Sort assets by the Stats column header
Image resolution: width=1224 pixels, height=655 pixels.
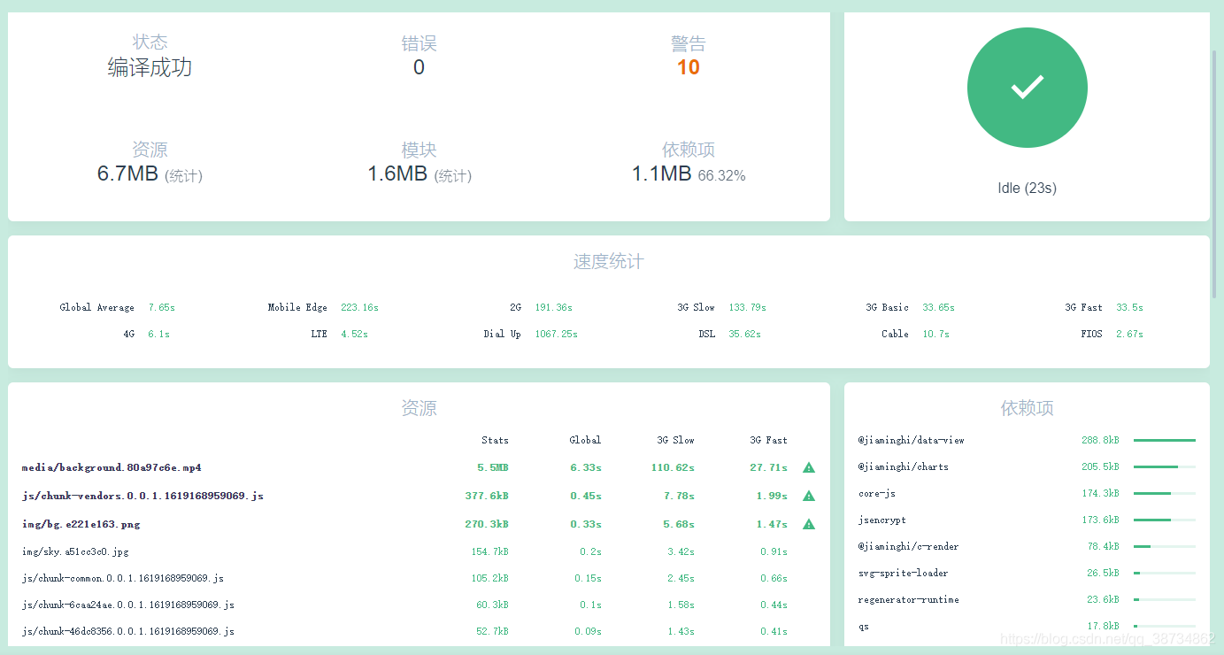coord(494,440)
